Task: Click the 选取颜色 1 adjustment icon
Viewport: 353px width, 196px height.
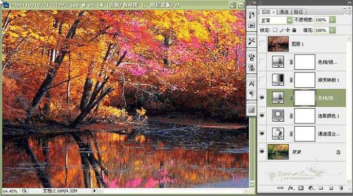Action: click(x=278, y=116)
